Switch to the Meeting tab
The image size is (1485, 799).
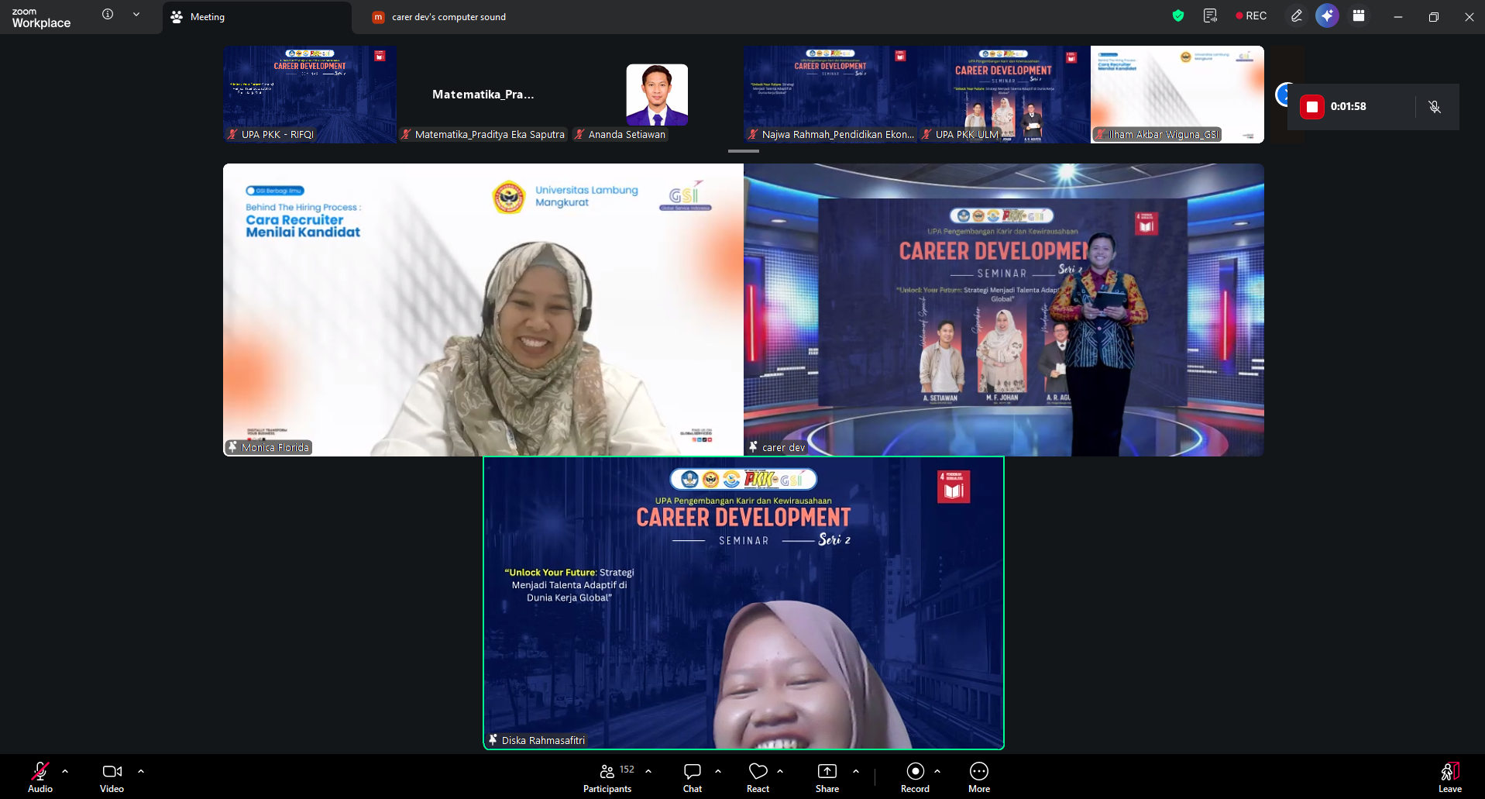256,17
